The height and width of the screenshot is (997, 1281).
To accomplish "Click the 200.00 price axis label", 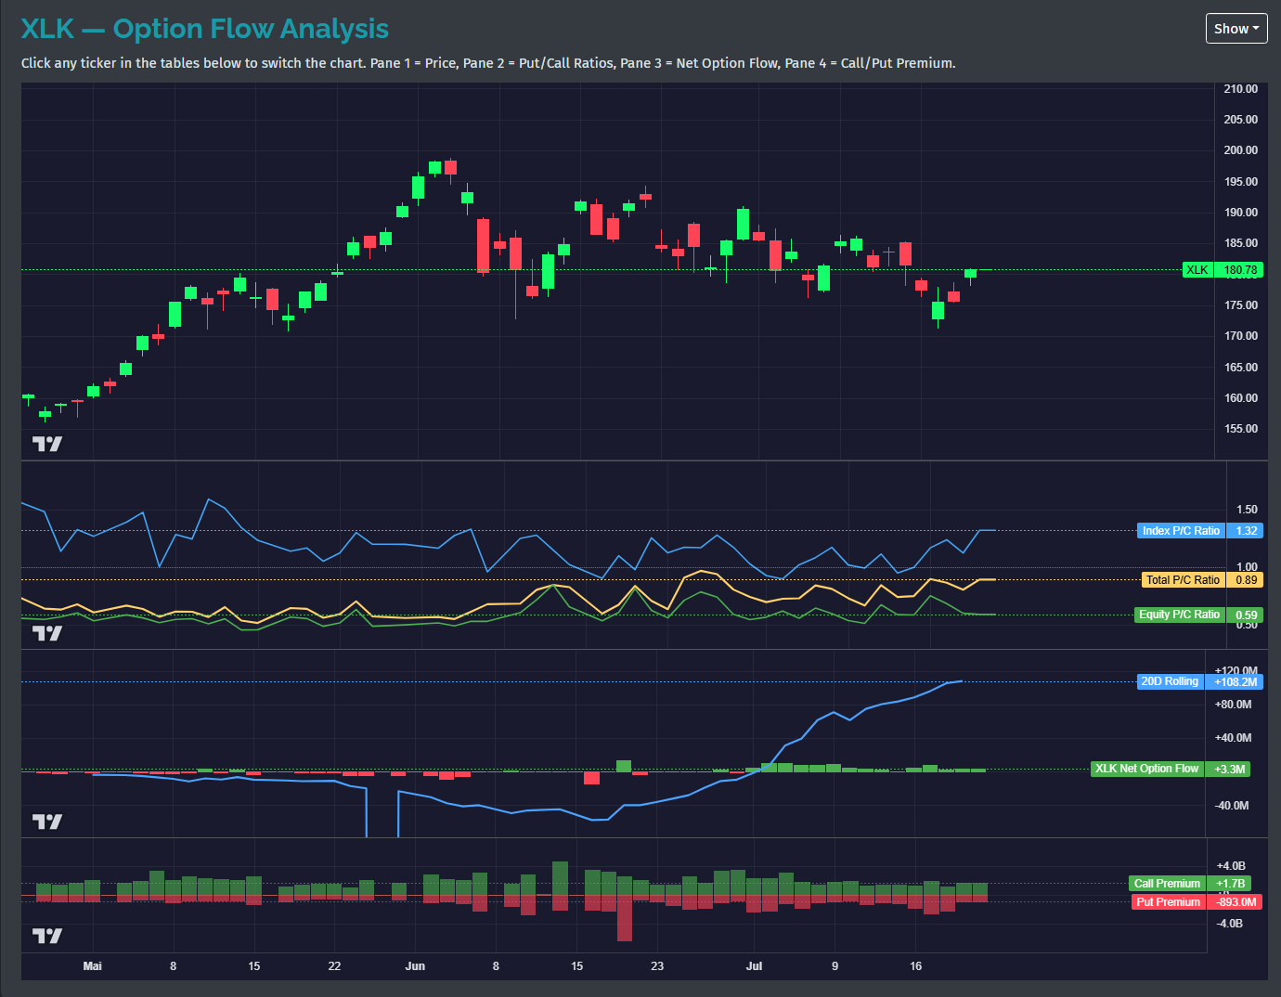I will pyautogui.click(x=1240, y=150).
